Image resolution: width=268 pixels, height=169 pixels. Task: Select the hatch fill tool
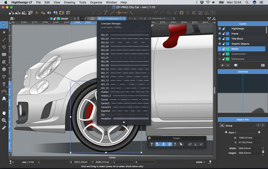[x=4, y=62]
